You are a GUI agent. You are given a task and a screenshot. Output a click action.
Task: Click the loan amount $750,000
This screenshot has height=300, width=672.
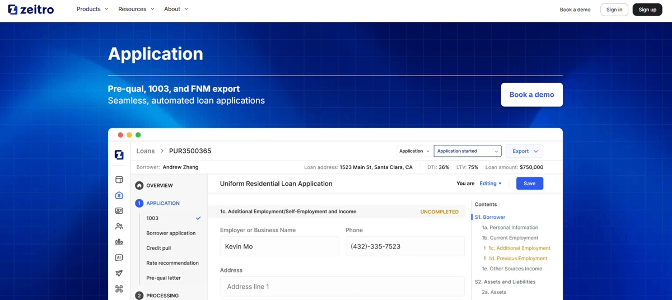coord(531,167)
